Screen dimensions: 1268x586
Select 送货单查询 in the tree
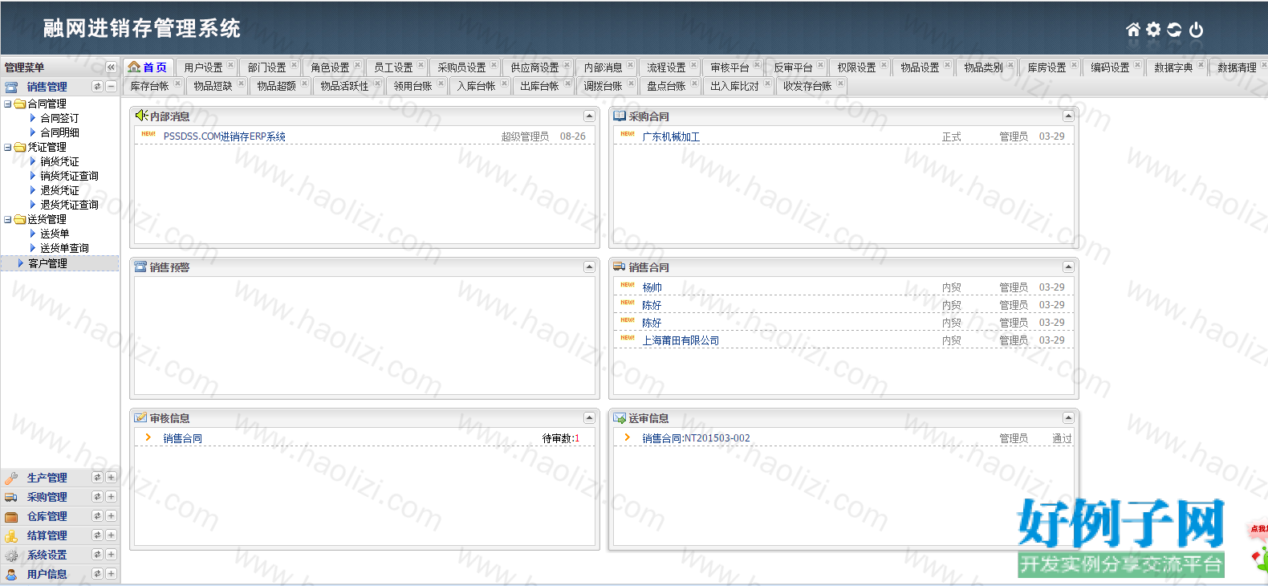64,248
